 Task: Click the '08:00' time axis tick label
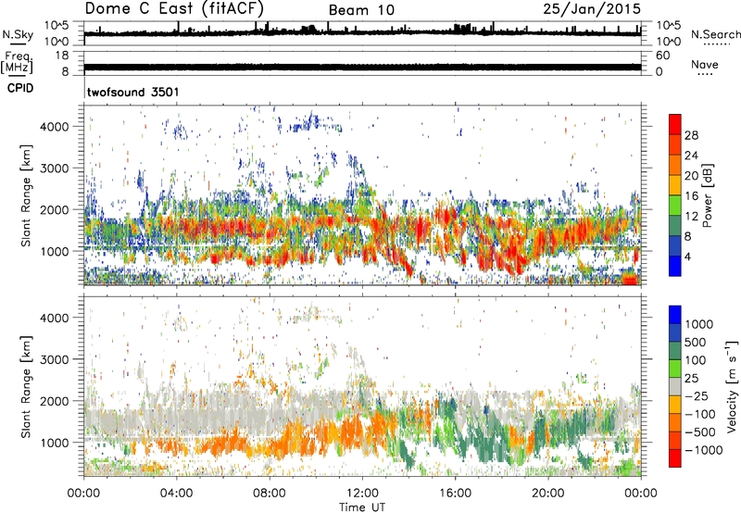click(270, 494)
